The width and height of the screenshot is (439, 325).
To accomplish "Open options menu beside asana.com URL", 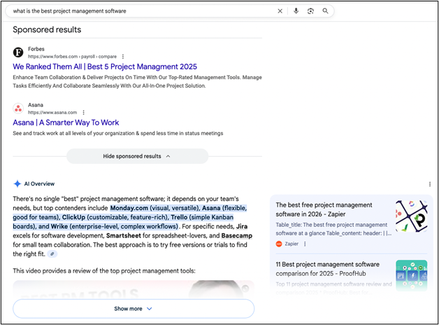I will pyautogui.click(x=83, y=113).
